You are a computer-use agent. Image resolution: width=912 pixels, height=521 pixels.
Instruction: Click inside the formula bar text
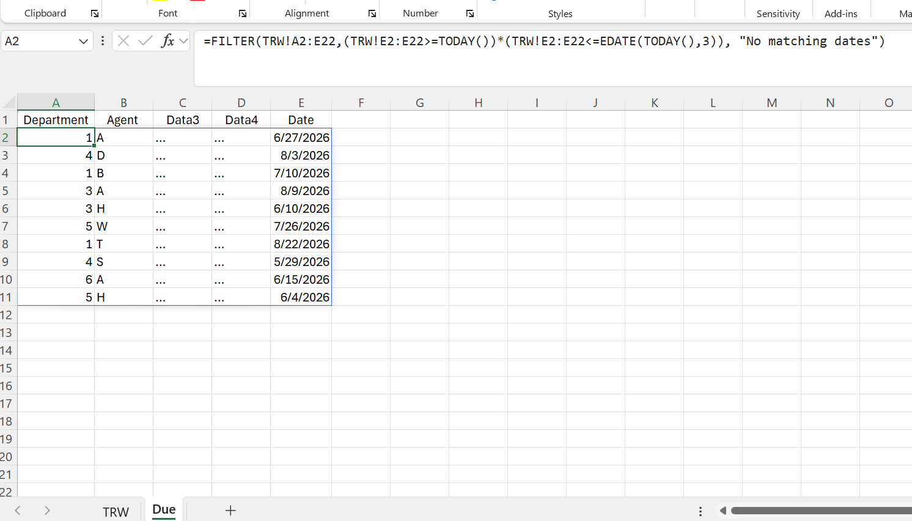pos(544,41)
